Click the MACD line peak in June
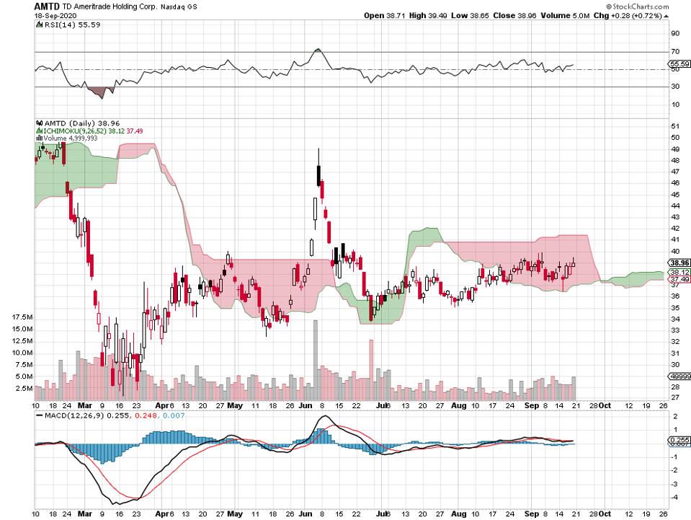 coord(325,417)
